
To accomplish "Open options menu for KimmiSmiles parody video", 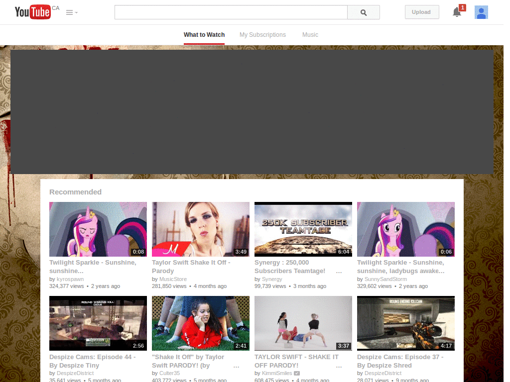I will [339, 366].
